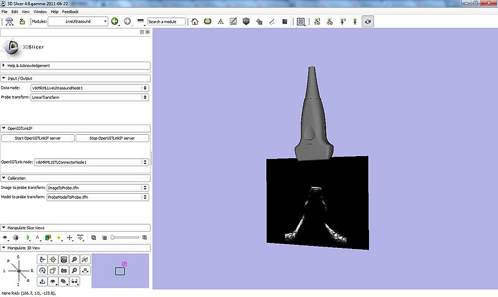498x297 pixels.
Task: Click the slice opacity slider handle
Action: pyautogui.click(x=113, y=237)
